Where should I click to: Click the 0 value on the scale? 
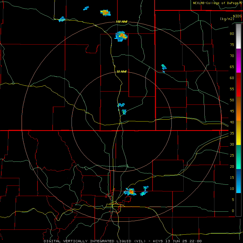(233, 211)
